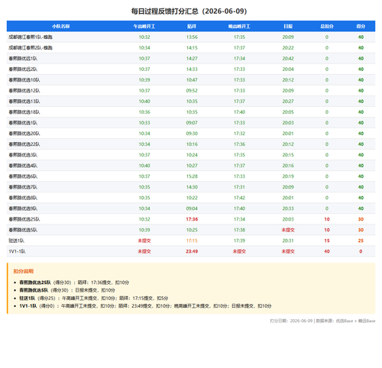This screenshot has width=382, height=368.
Task: Select the 春熙路优选18队 team name
Action: pos(24,112)
